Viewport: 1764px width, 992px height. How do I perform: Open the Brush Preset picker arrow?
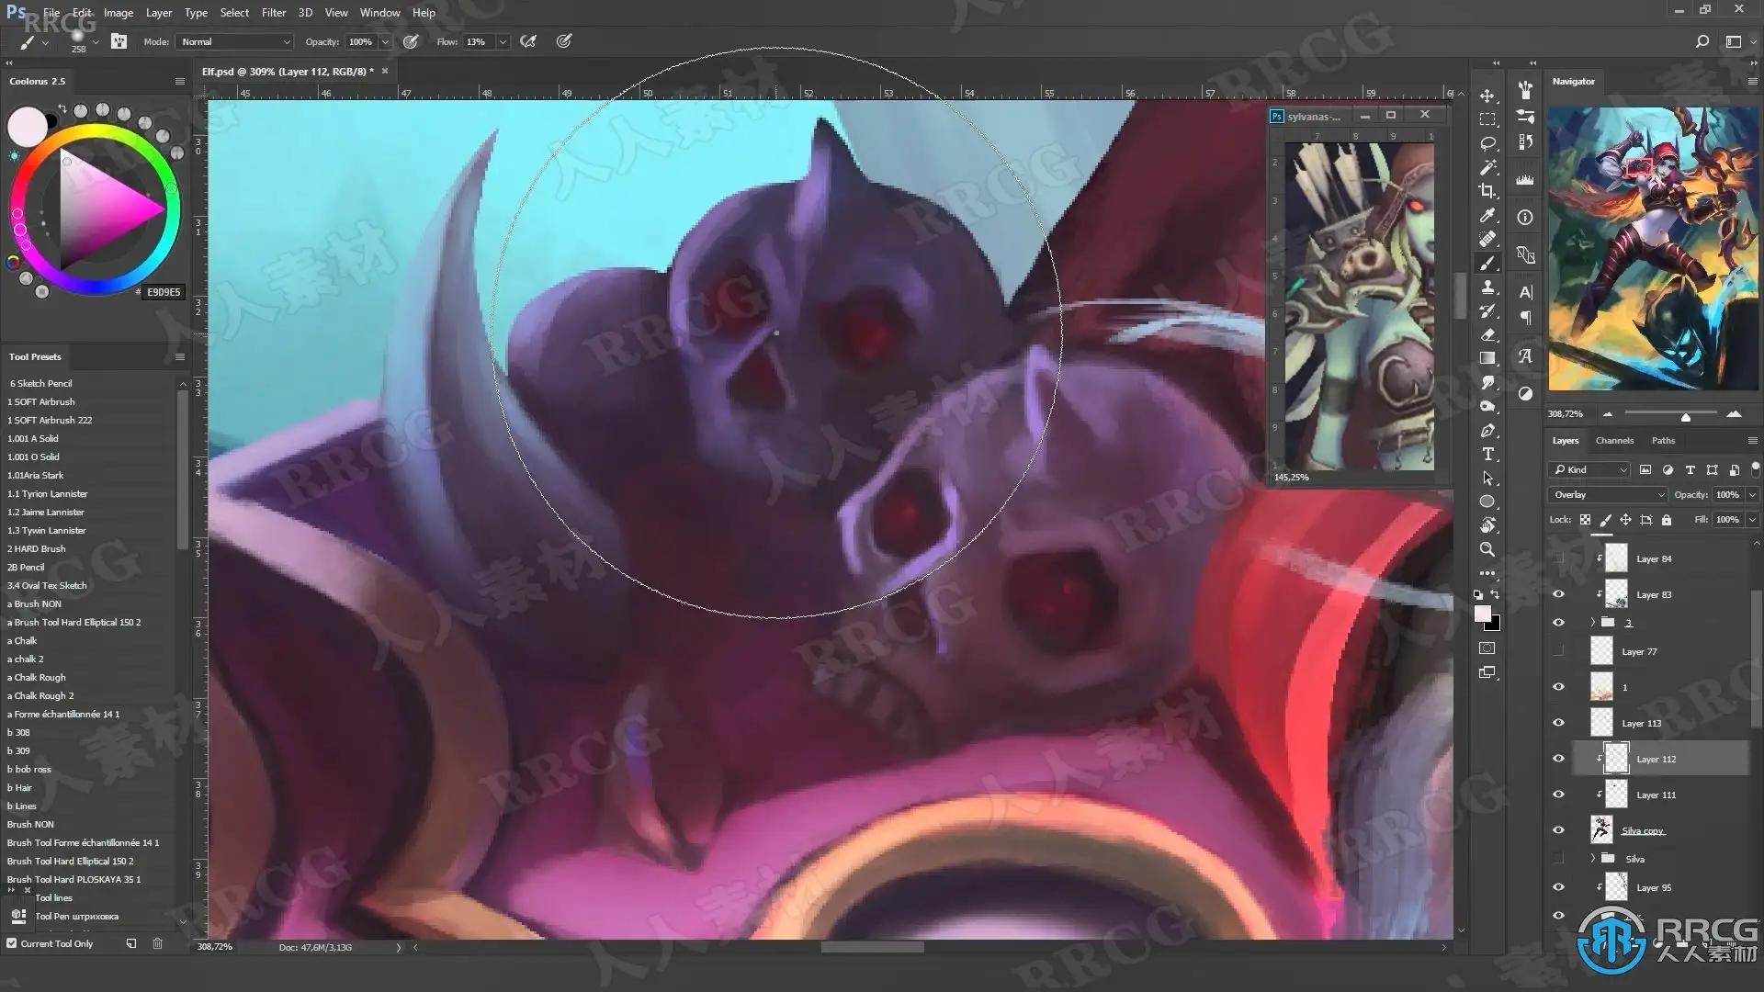tap(96, 42)
